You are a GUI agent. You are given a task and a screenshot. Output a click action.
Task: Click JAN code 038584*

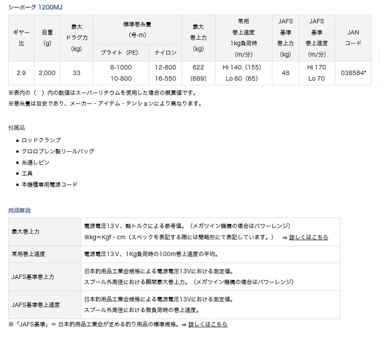tap(353, 73)
